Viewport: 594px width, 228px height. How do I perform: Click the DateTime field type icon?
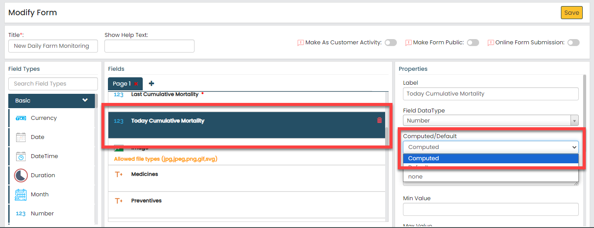[21, 156]
